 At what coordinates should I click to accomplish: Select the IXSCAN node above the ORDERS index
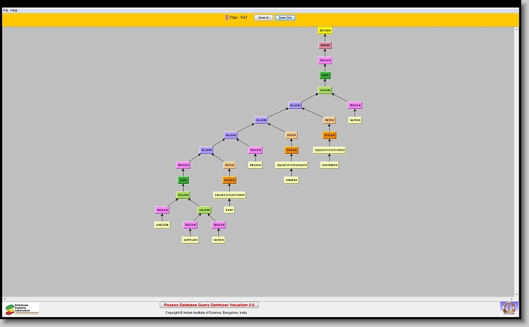[291, 150]
